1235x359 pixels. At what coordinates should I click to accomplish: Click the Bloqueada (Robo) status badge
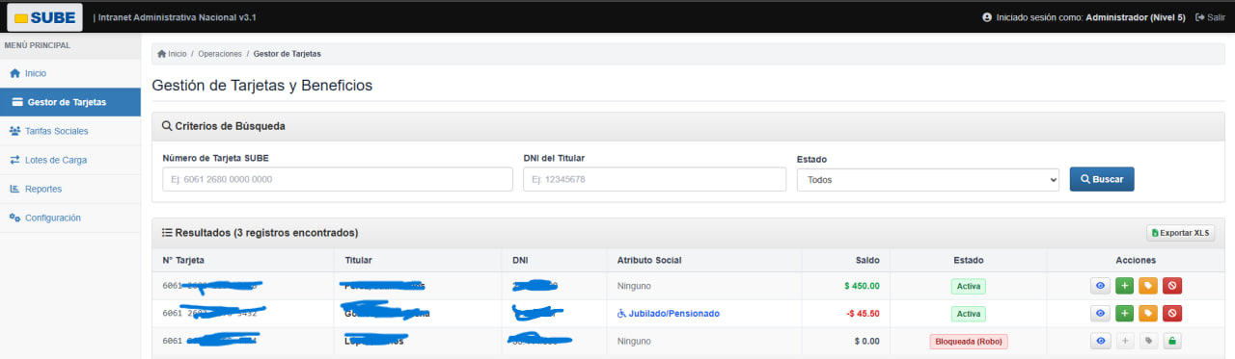969,341
